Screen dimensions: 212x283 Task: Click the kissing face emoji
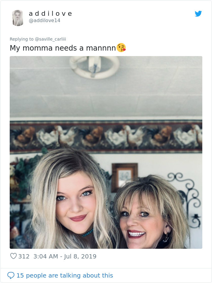121,48
